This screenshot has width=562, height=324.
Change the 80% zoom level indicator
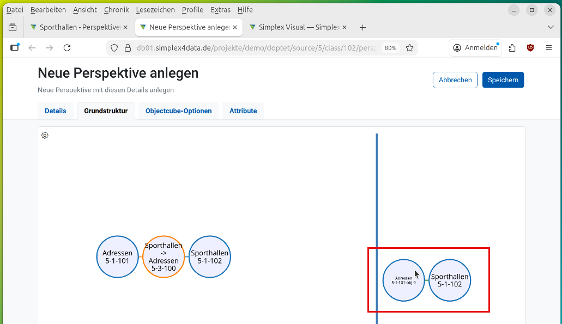coord(390,48)
